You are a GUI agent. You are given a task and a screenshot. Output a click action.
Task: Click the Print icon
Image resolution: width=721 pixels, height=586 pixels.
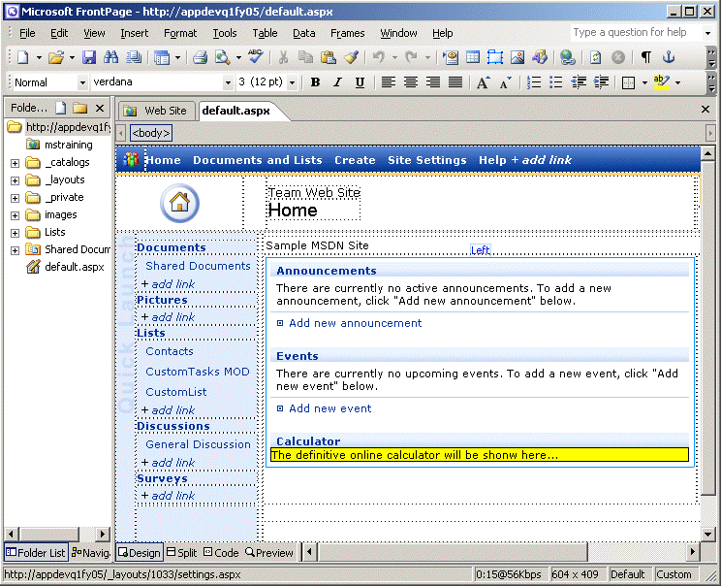point(200,57)
